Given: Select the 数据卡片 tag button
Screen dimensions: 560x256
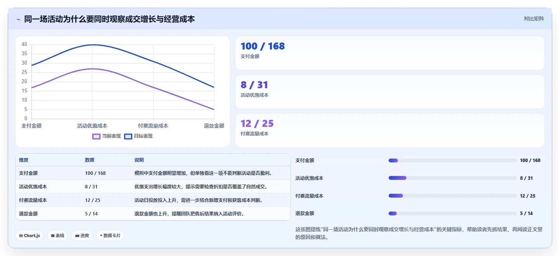Looking at the screenshot, I should coord(110,236).
